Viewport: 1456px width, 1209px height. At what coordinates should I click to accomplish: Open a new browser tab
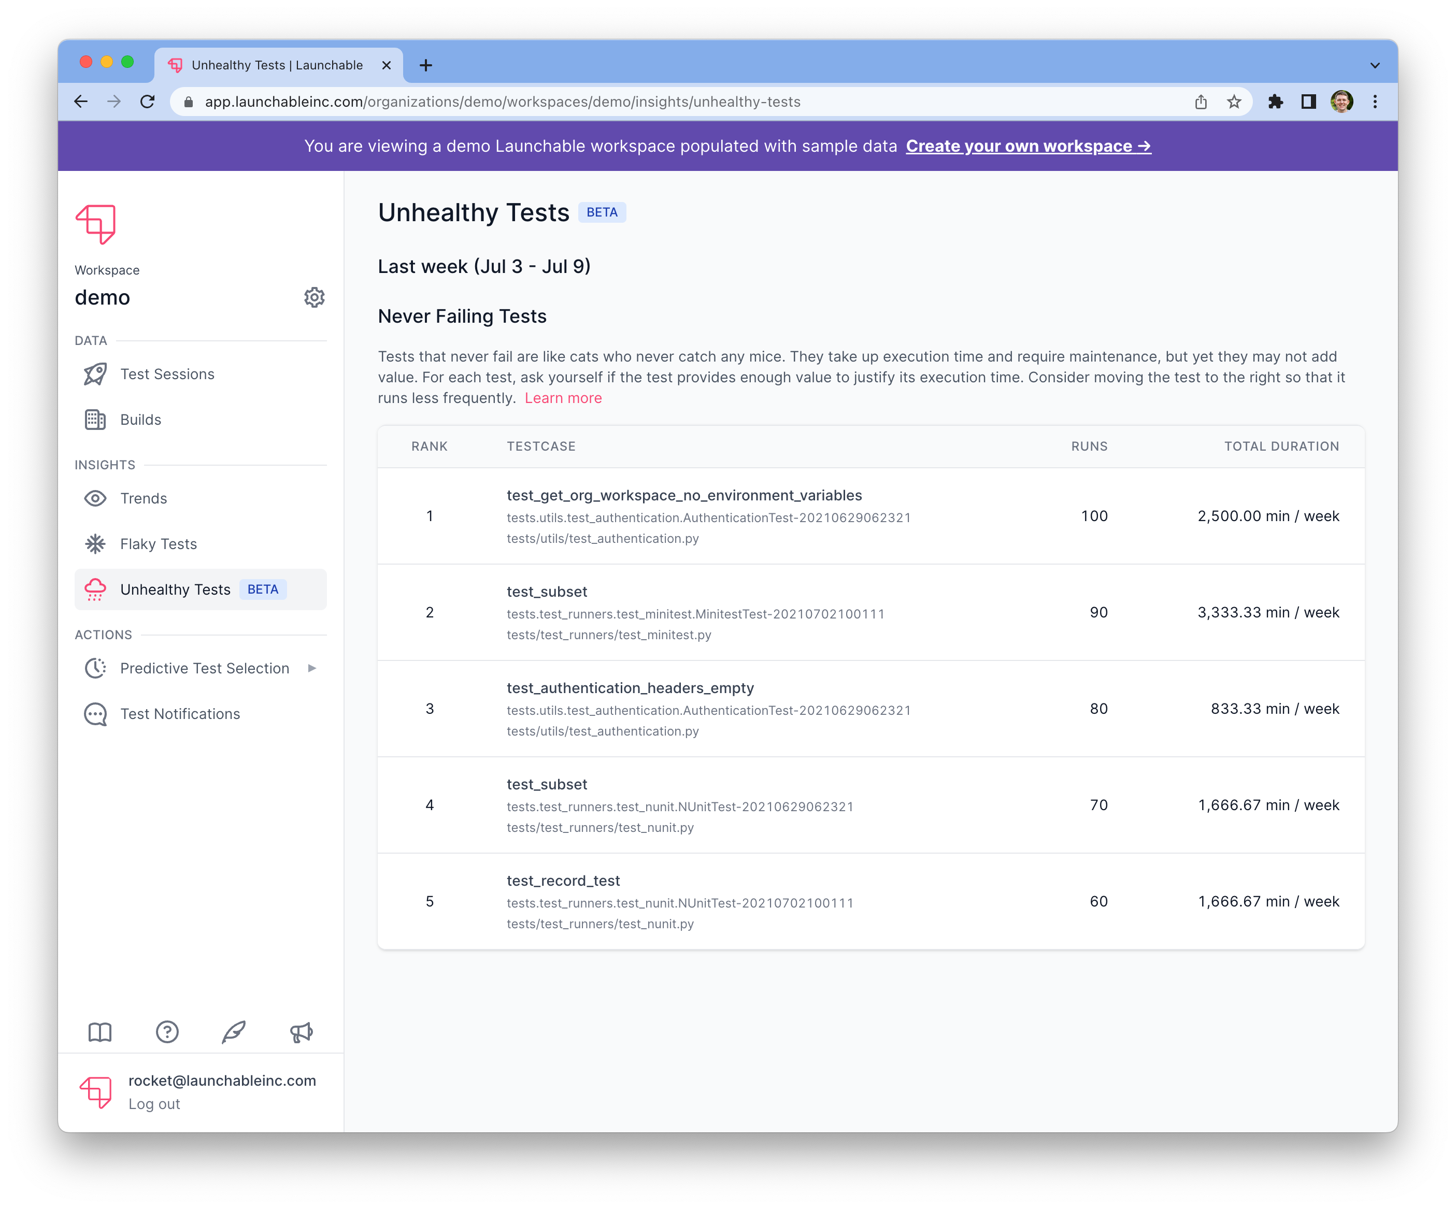coord(426,65)
